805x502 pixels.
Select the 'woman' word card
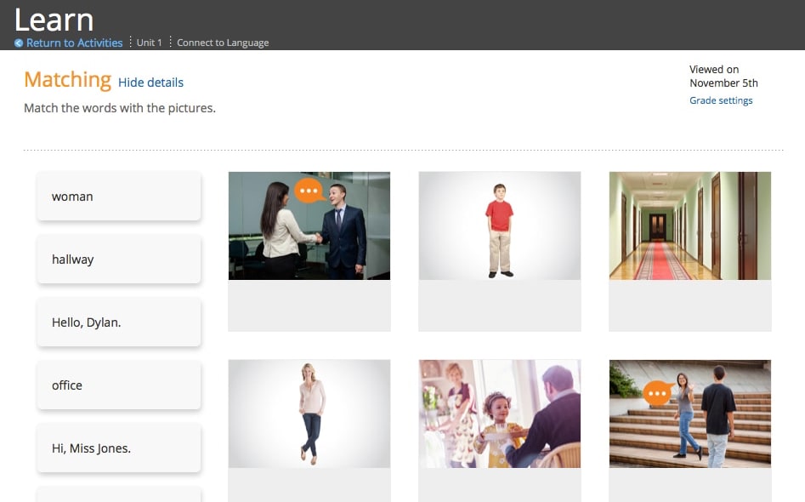[119, 197]
